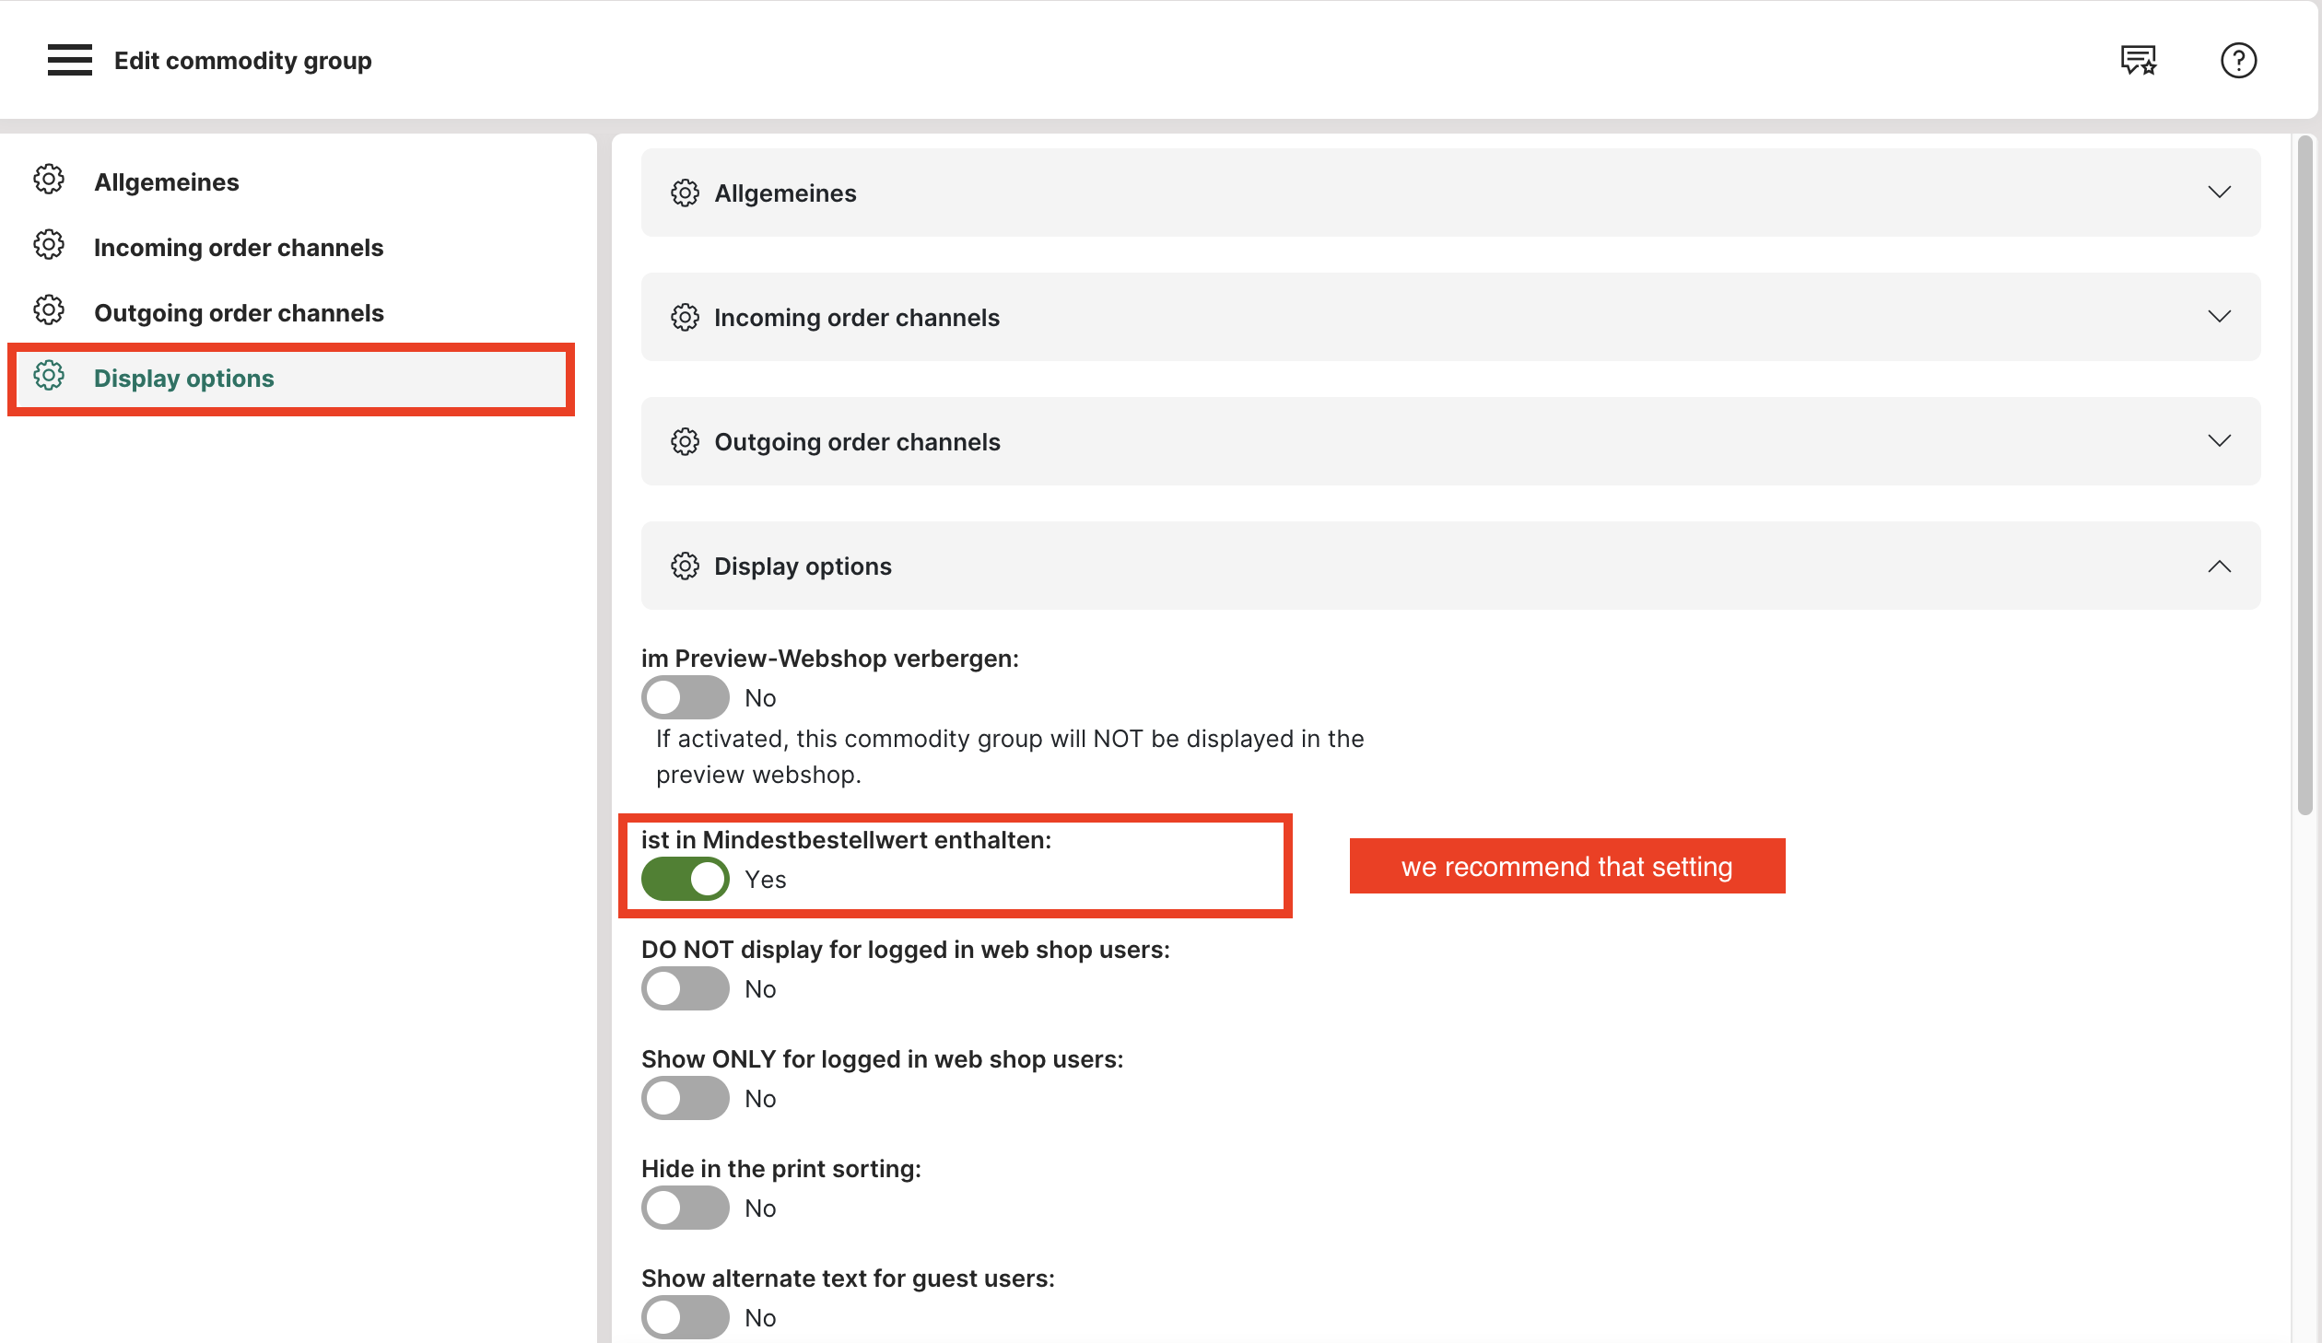Click the feedback chat star icon

[2138, 61]
